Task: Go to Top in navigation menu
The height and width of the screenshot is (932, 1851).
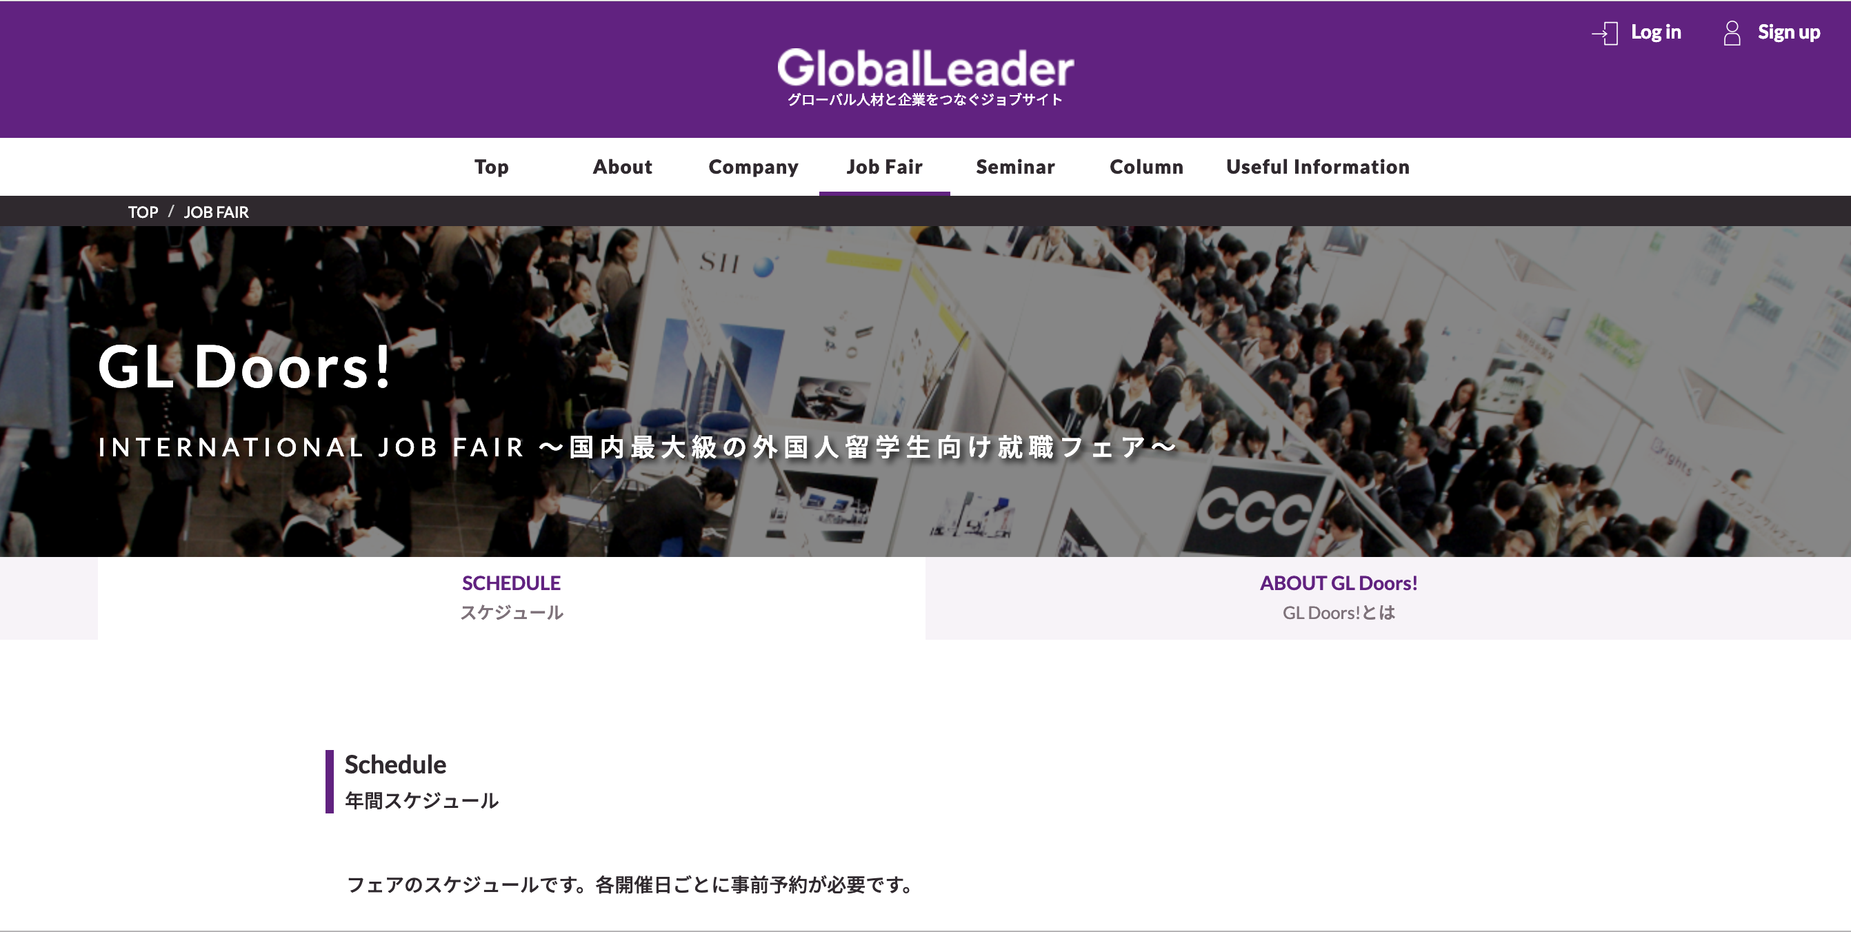Action: (492, 167)
